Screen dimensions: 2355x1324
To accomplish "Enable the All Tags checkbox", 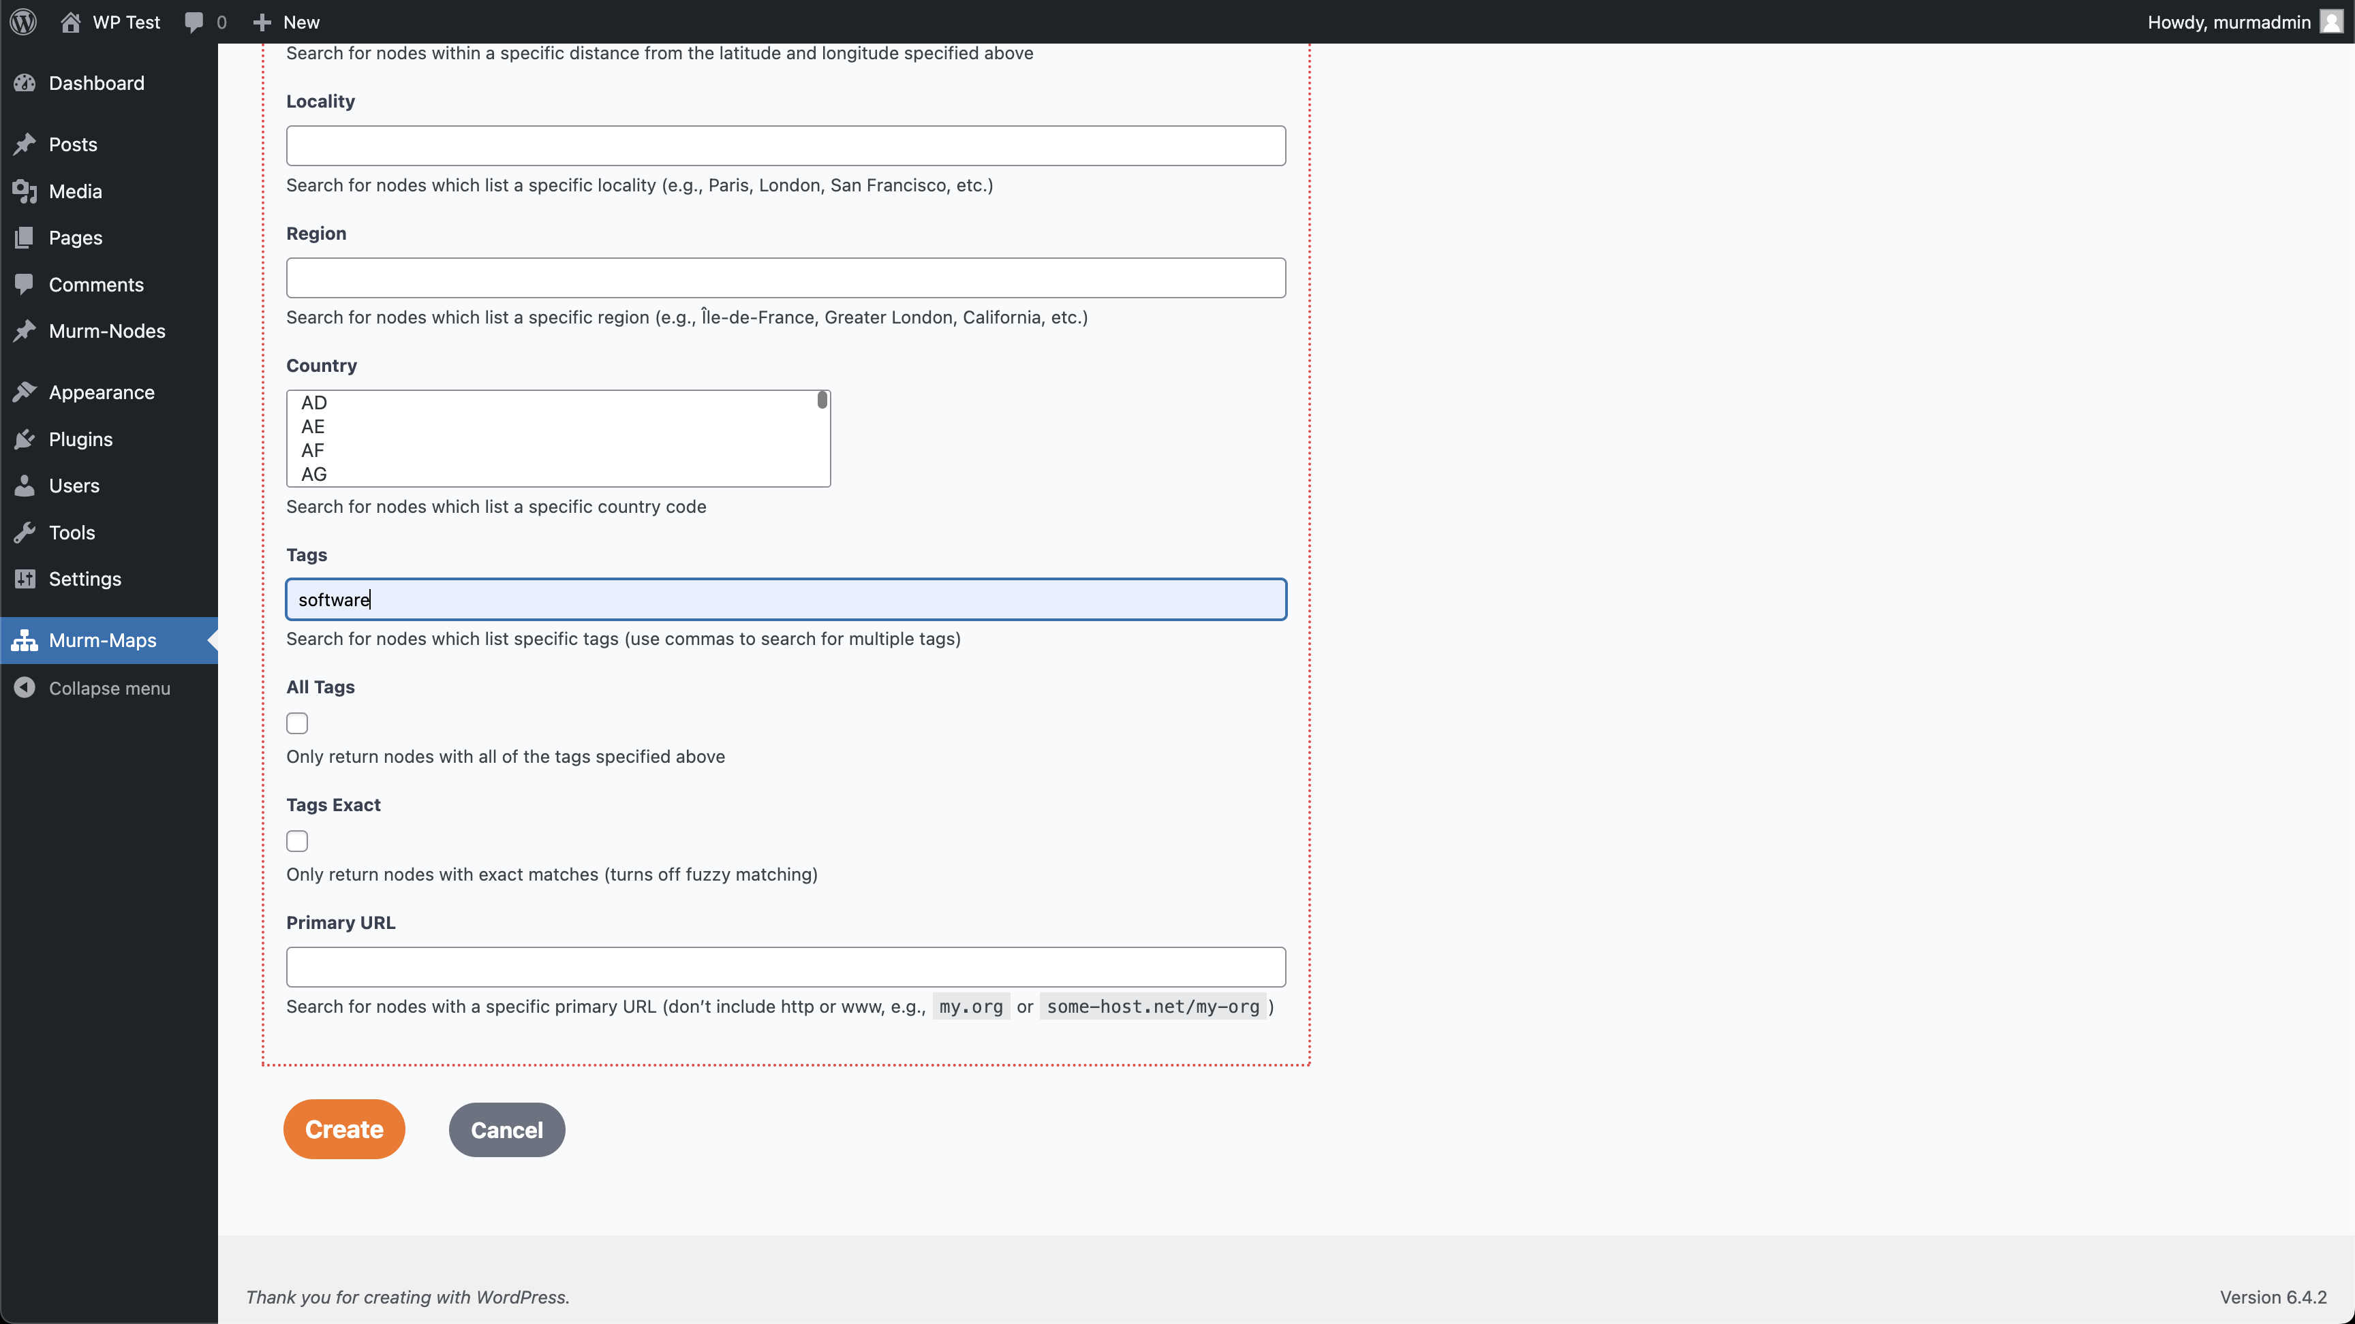I will click(x=298, y=723).
